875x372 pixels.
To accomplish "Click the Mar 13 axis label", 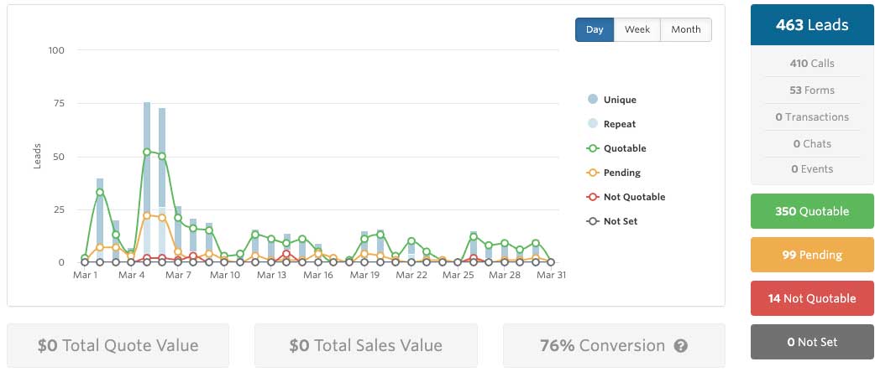I will (271, 275).
